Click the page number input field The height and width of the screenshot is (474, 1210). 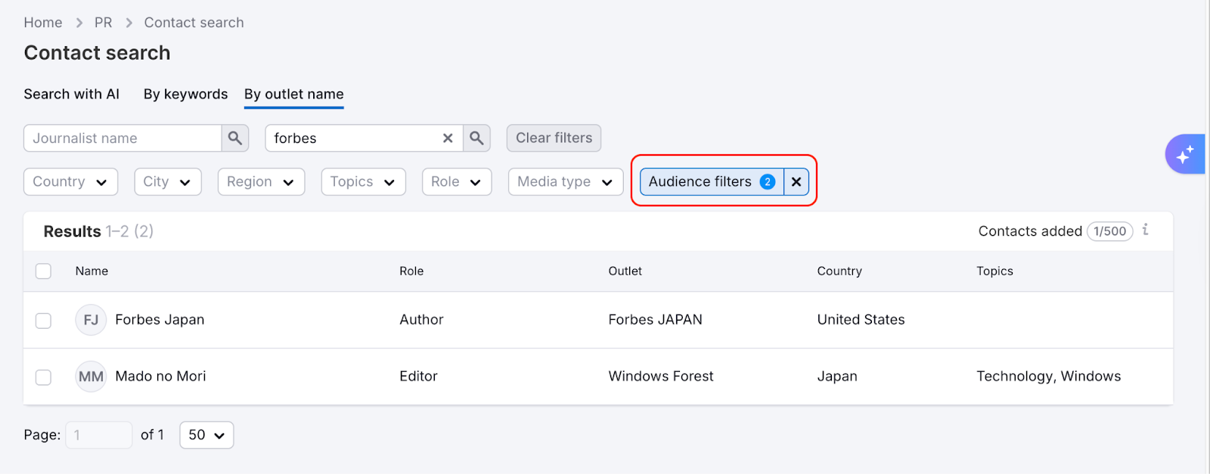click(99, 435)
